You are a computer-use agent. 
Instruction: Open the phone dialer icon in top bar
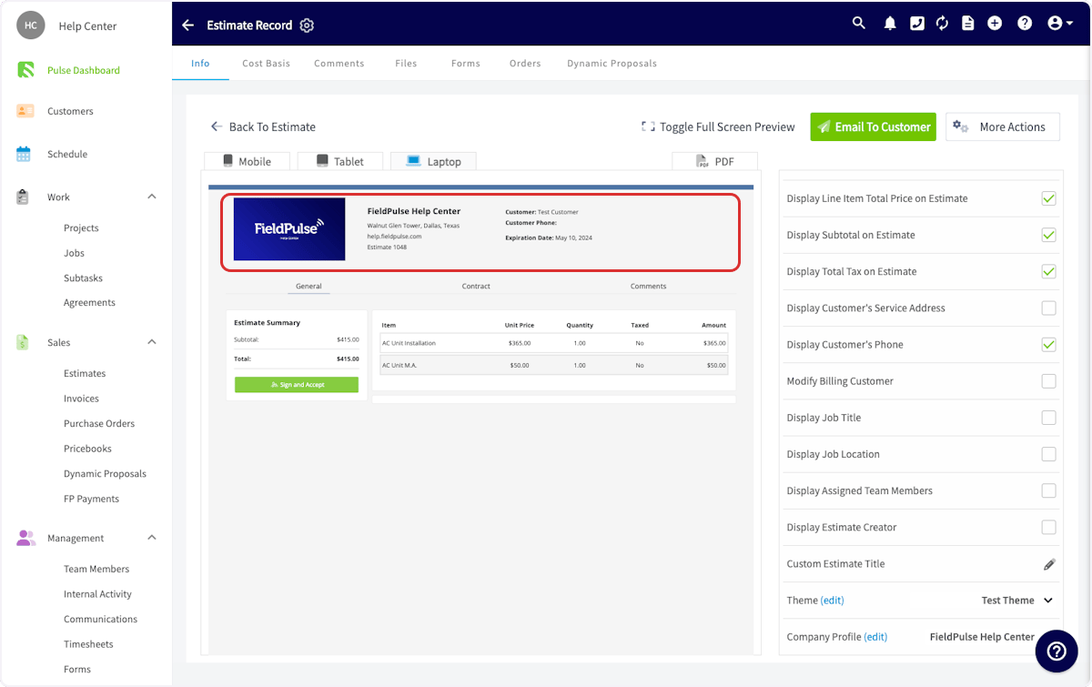[x=917, y=24]
